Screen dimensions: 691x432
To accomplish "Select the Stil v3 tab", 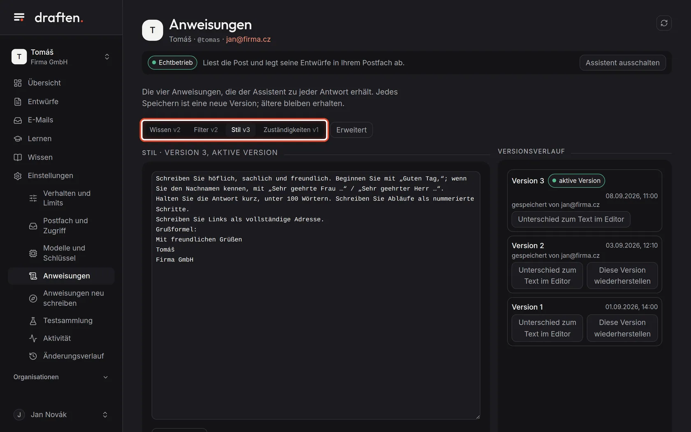I will [x=241, y=130].
